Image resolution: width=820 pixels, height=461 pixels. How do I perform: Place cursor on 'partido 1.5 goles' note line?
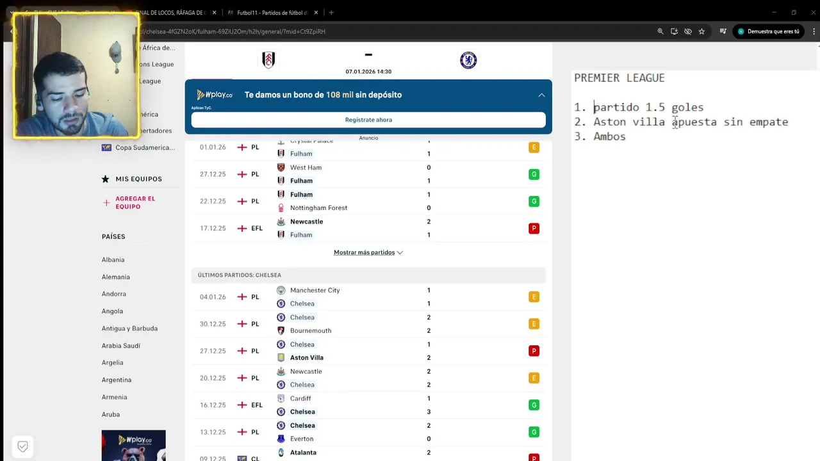(x=648, y=107)
